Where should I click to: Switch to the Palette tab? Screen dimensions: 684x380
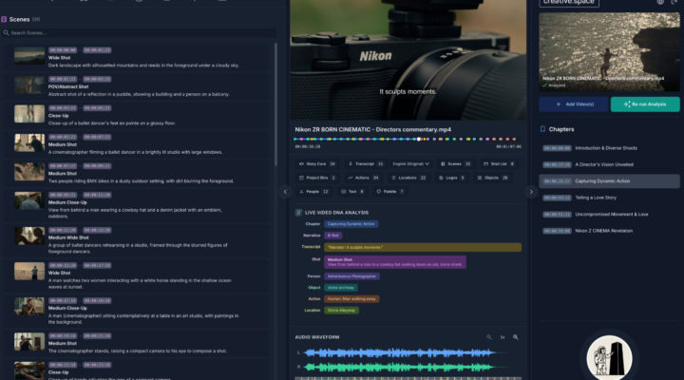coord(390,192)
